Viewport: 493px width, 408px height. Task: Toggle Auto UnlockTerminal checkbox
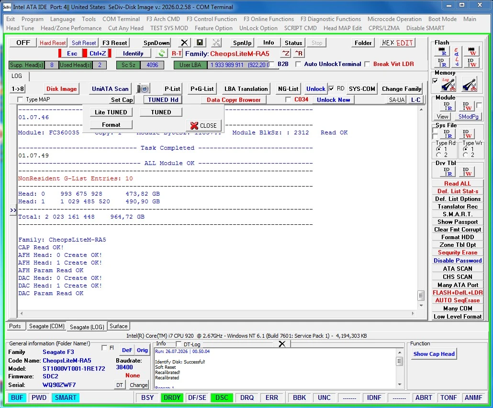click(x=298, y=64)
